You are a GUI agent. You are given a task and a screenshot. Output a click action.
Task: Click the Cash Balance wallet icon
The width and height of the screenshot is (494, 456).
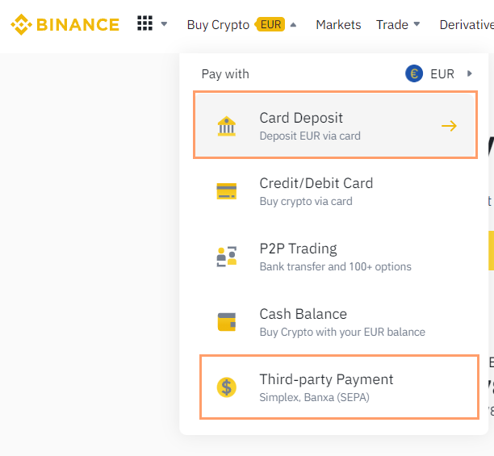point(227,322)
